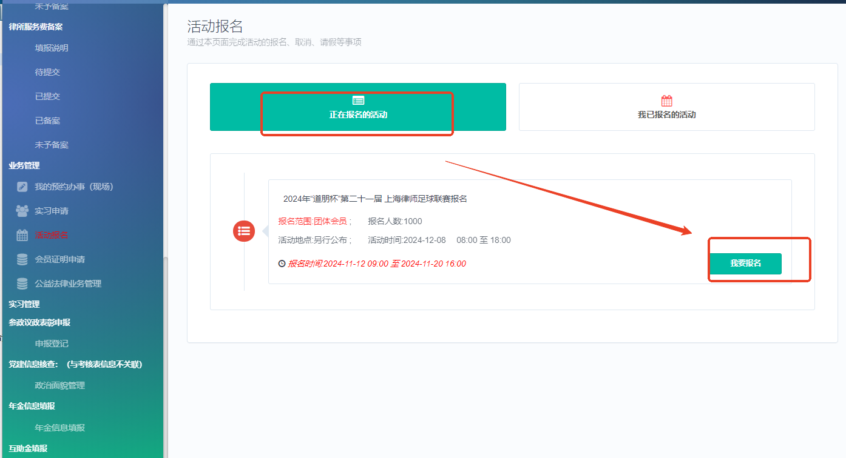Click the list icon inside 正在报名的活动 tab
Screen dimensions: 846x458
(357, 100)
